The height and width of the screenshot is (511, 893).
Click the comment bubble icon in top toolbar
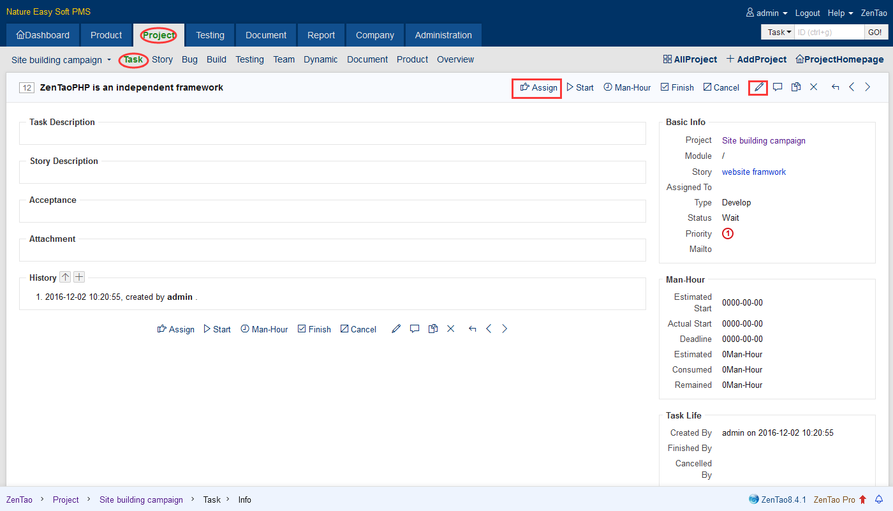[778, 87]
